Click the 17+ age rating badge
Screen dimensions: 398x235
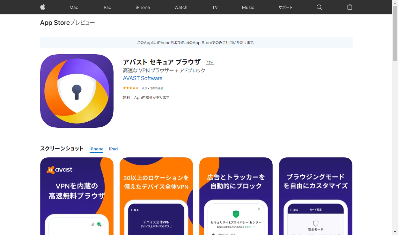pos(210,62)
